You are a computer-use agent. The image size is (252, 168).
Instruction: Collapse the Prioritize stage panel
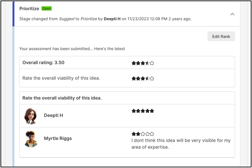click(232, 14)
